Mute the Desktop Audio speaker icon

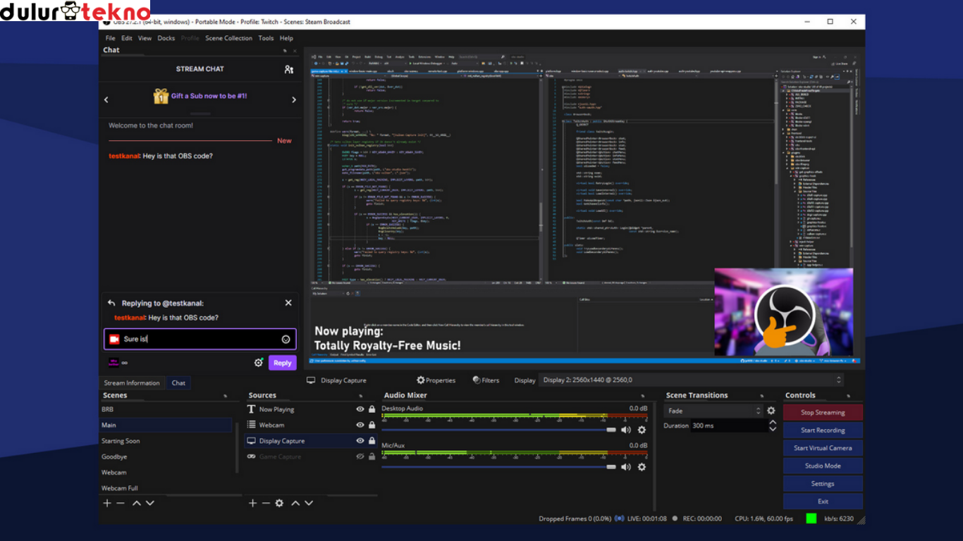(x=625, y=430)
